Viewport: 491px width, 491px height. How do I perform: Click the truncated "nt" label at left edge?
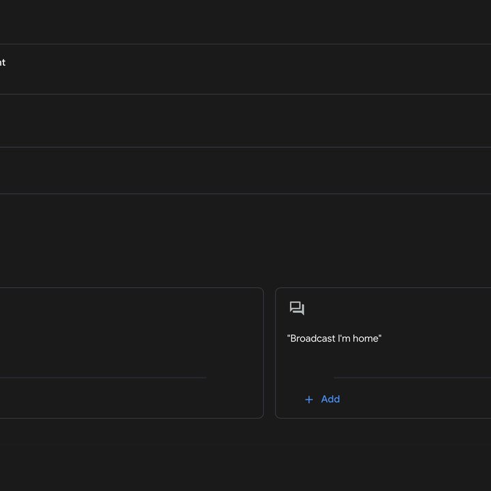(3, 62)
